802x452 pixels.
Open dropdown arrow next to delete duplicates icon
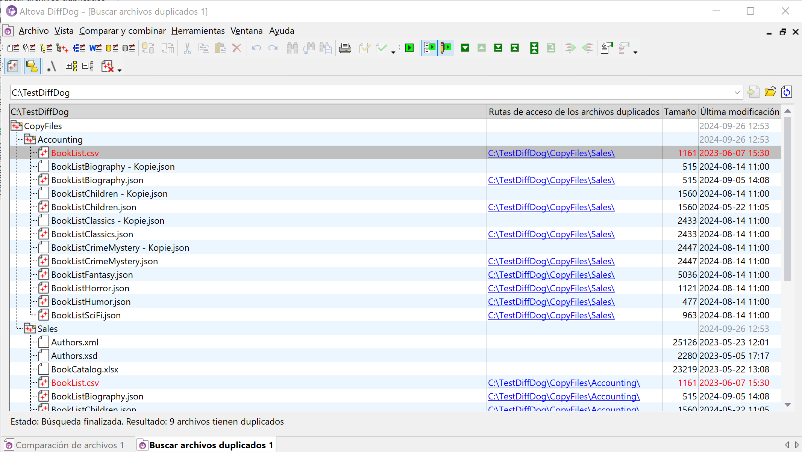click(x=120, y=70)
